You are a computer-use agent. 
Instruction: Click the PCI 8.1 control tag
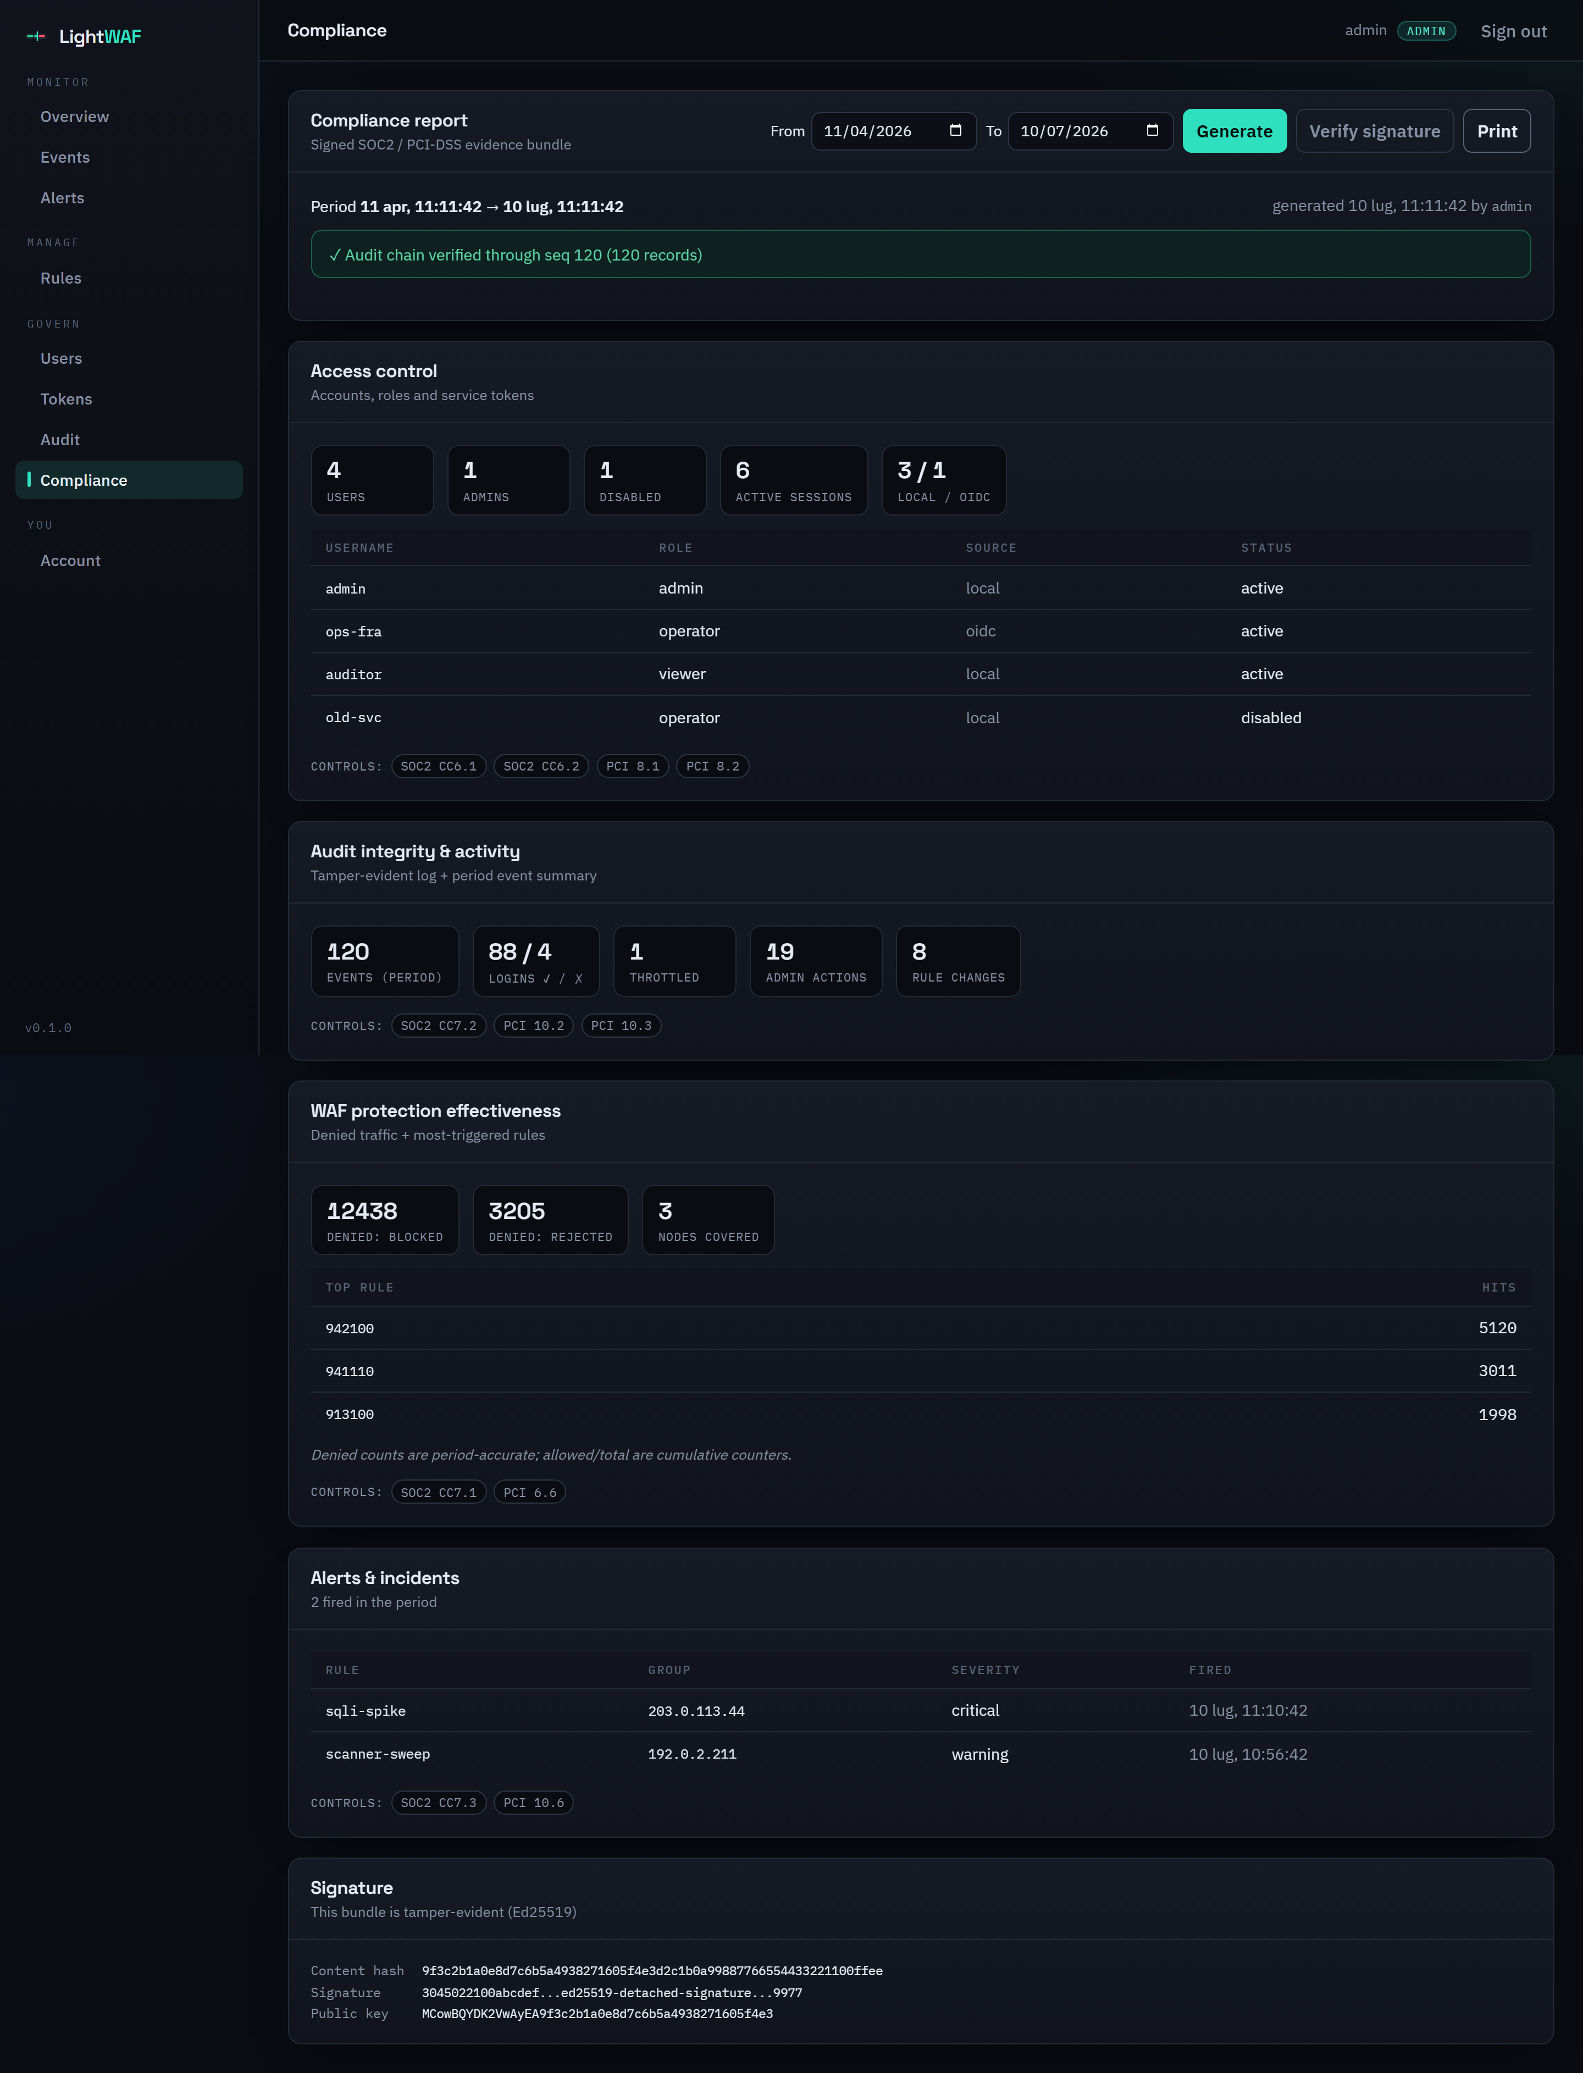632,766
